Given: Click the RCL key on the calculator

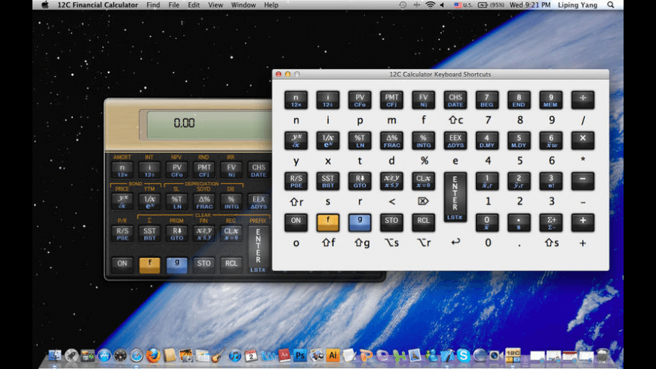Looking at the screenshot, I should click(x=231, y=264).
